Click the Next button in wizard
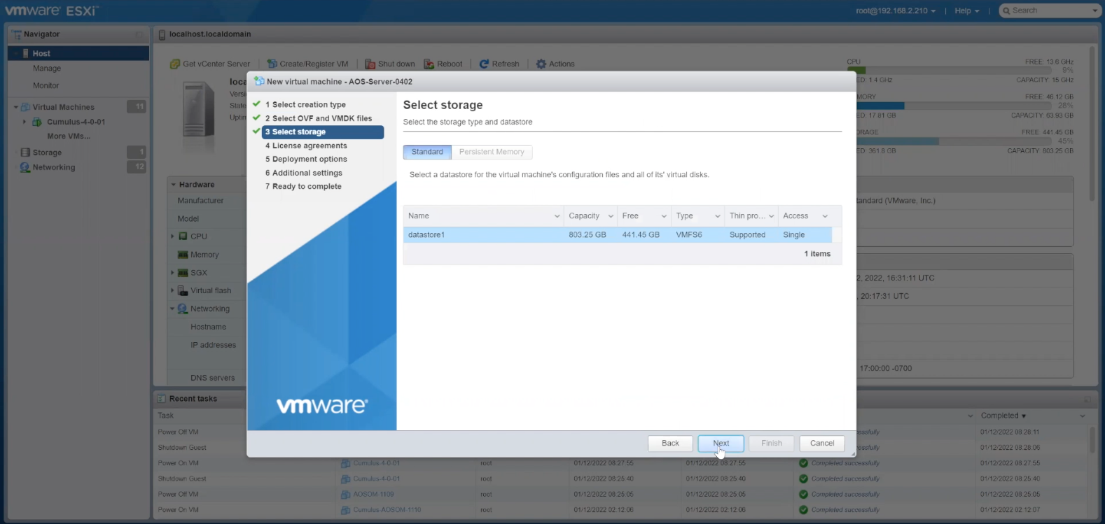 (721, 443)
